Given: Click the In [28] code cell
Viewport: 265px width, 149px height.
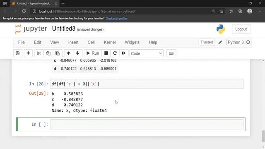Looking at the screenshot, I should coord(147,84).
